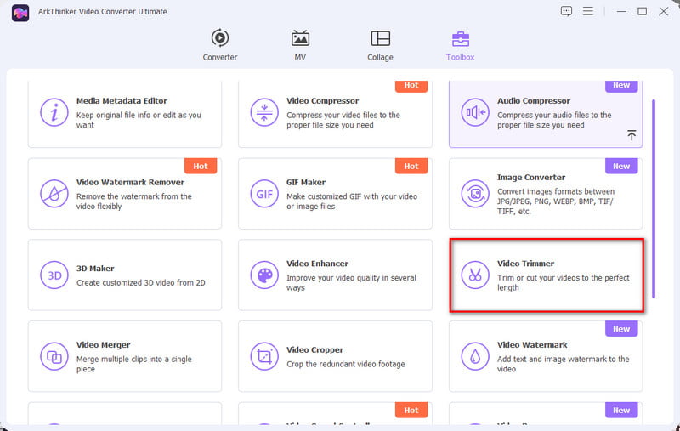Viewport: 680px width, 431px height.
Task: Click the Audio Compressor speaker icon
Action: click(475, 112)
